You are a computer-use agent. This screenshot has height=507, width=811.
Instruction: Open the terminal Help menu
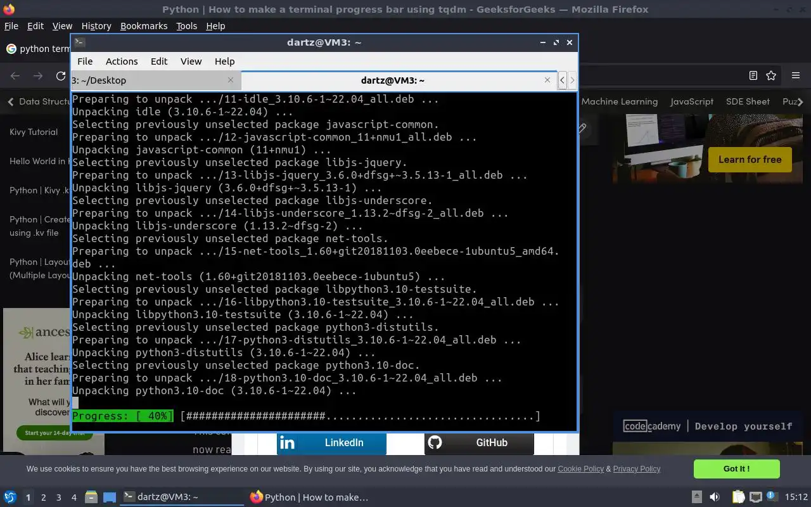tap(225, 61)
